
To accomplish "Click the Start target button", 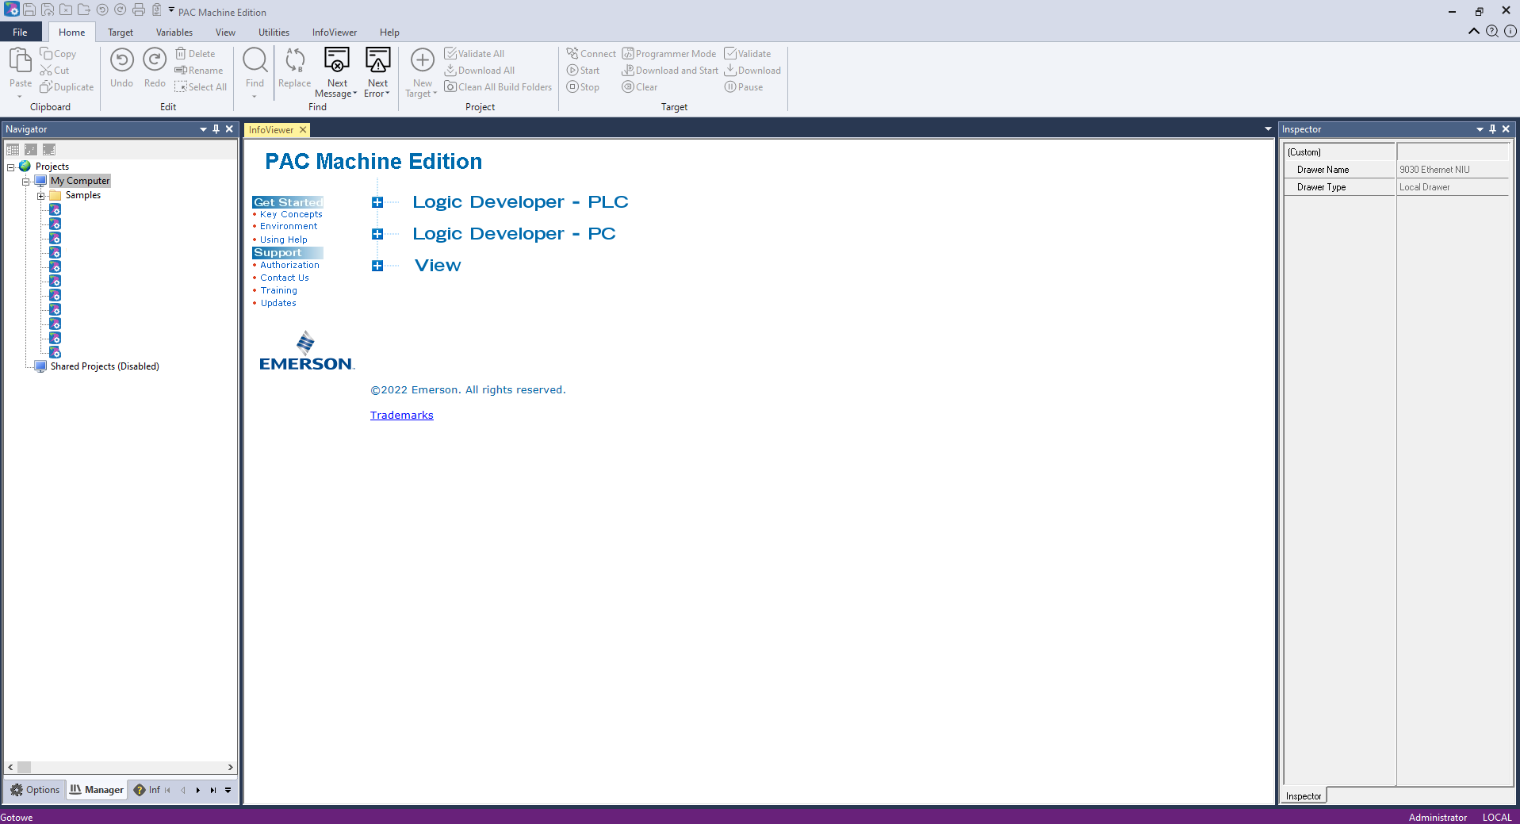I will [584, 71].
